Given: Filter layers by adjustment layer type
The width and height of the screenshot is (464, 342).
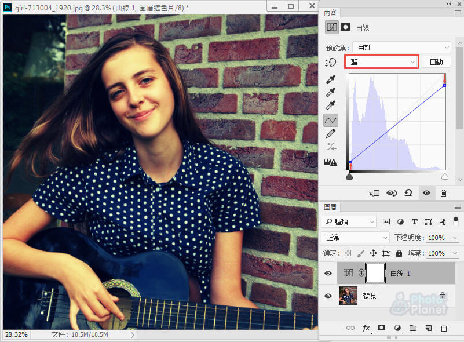Looking at the screenshot, I should [x=400, y=222].
